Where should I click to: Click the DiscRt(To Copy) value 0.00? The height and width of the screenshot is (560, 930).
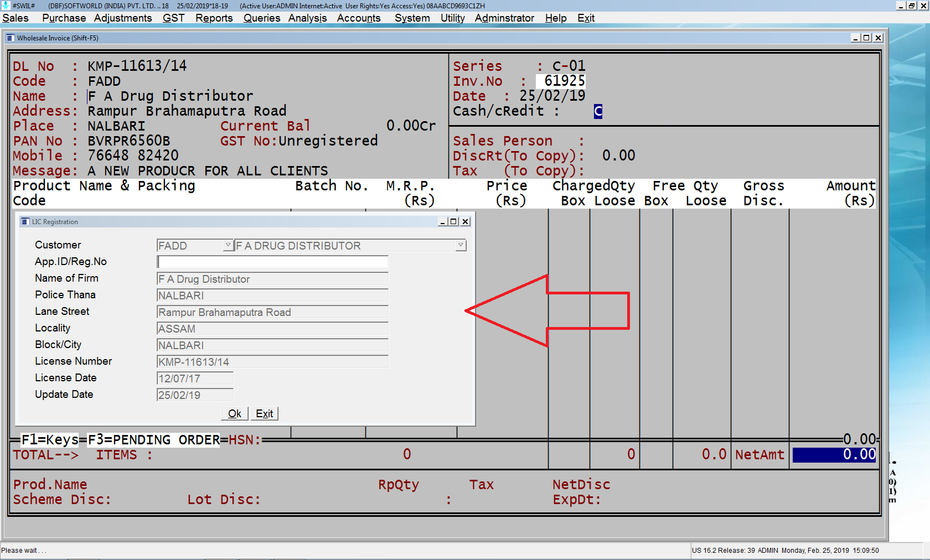point(619,156)
